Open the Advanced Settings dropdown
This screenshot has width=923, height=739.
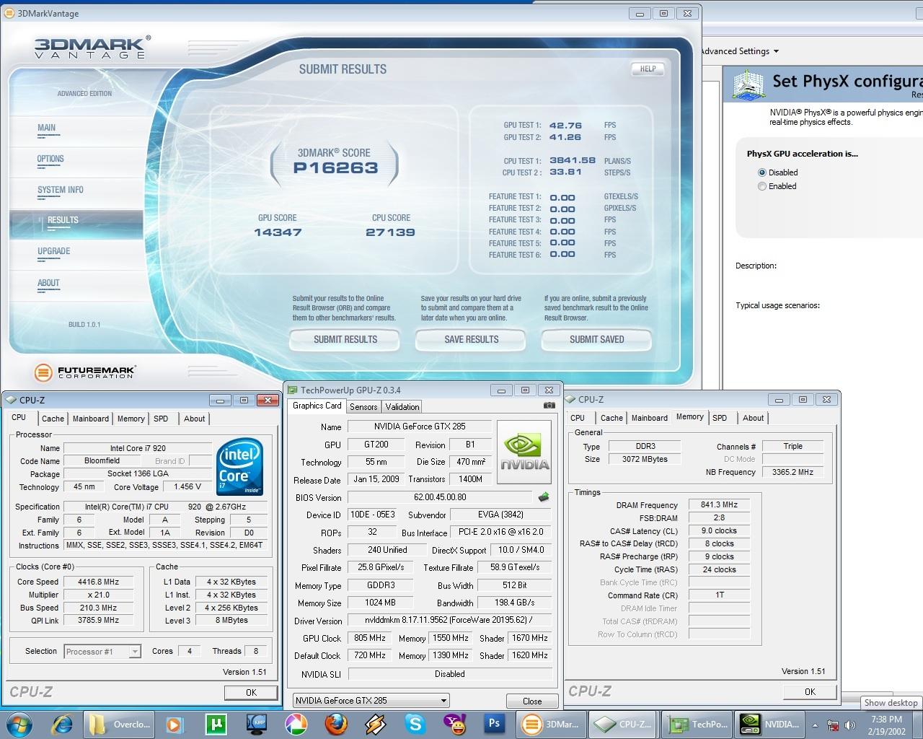tap(739, 51)
